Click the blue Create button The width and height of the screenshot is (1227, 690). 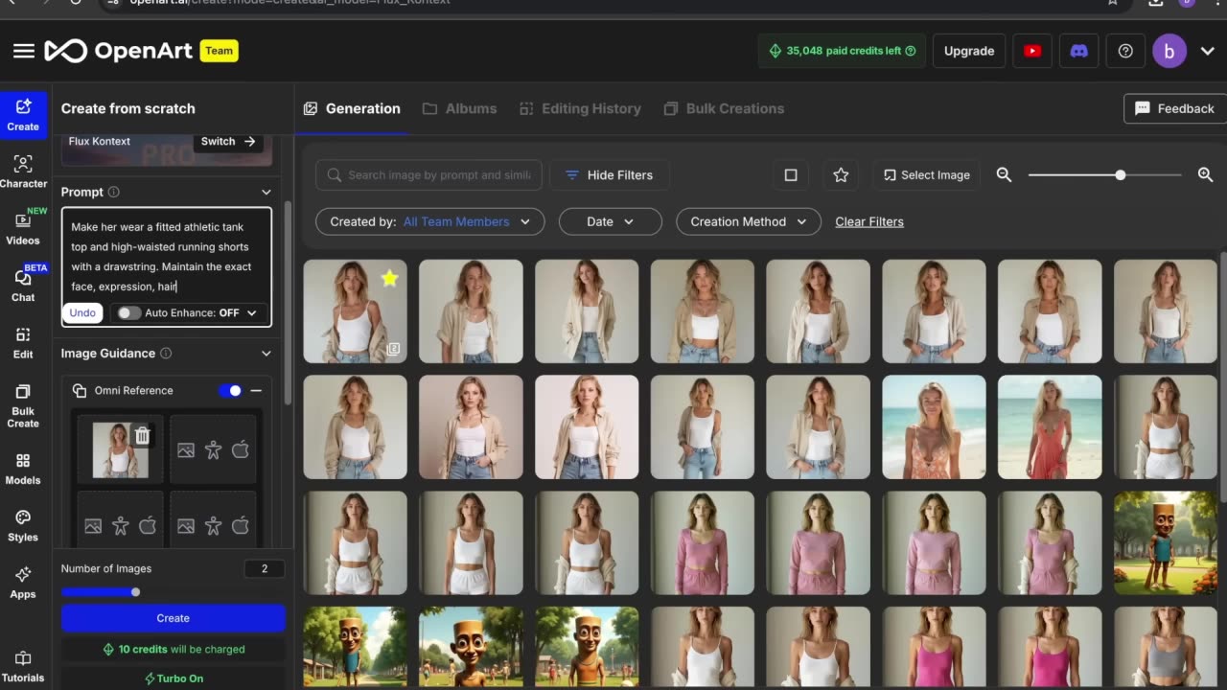point(174,618)
